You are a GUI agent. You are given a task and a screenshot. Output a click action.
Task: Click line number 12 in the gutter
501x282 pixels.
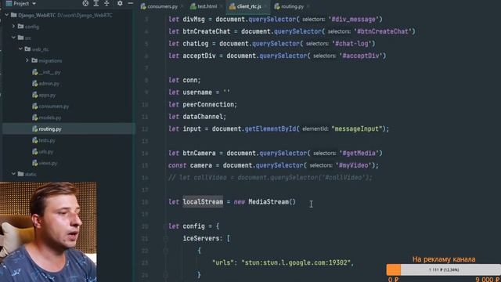[x=145, y=128]
